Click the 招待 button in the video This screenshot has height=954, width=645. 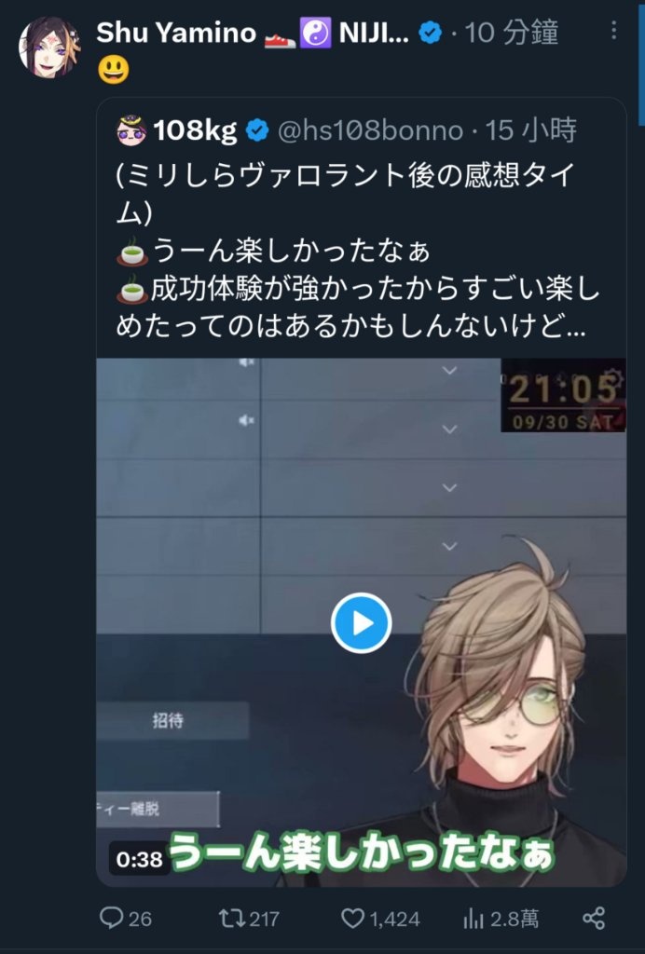pyautogui.click(x=172, y=720)
